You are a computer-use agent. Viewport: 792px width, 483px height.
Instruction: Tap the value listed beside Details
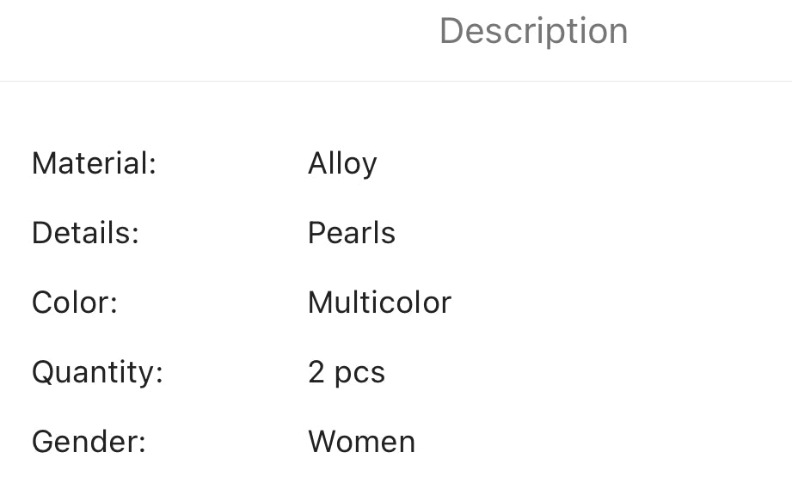pos(352,233)
